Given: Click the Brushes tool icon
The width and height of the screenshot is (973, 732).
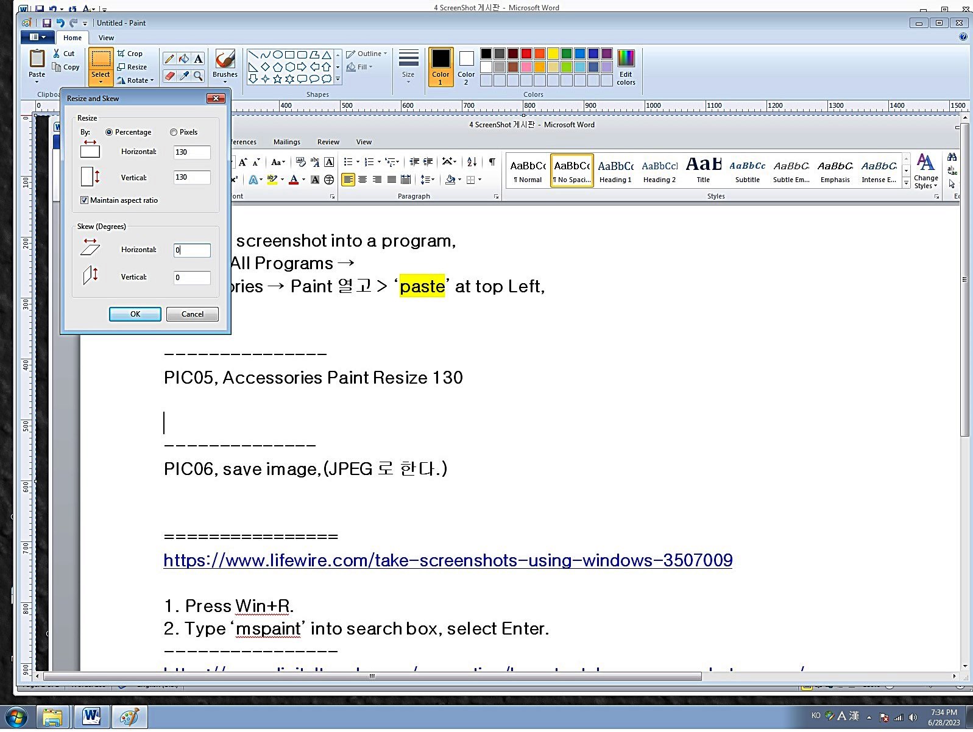Looking at the screenshot, I should 225,60.
